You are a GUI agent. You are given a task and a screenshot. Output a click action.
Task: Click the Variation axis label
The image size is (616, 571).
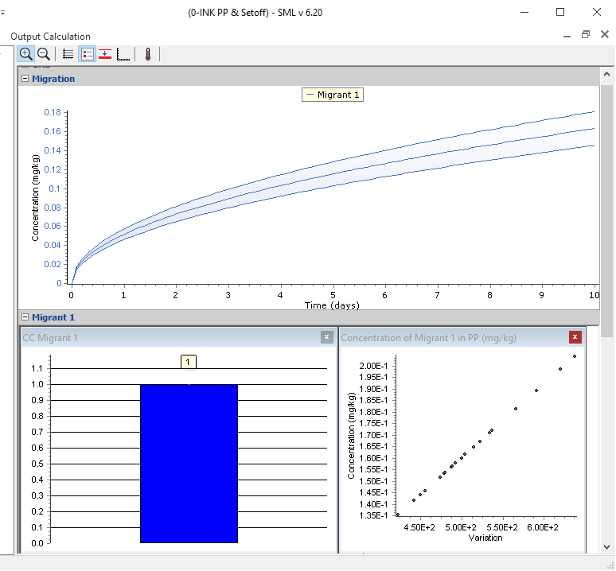pos(485,538)
